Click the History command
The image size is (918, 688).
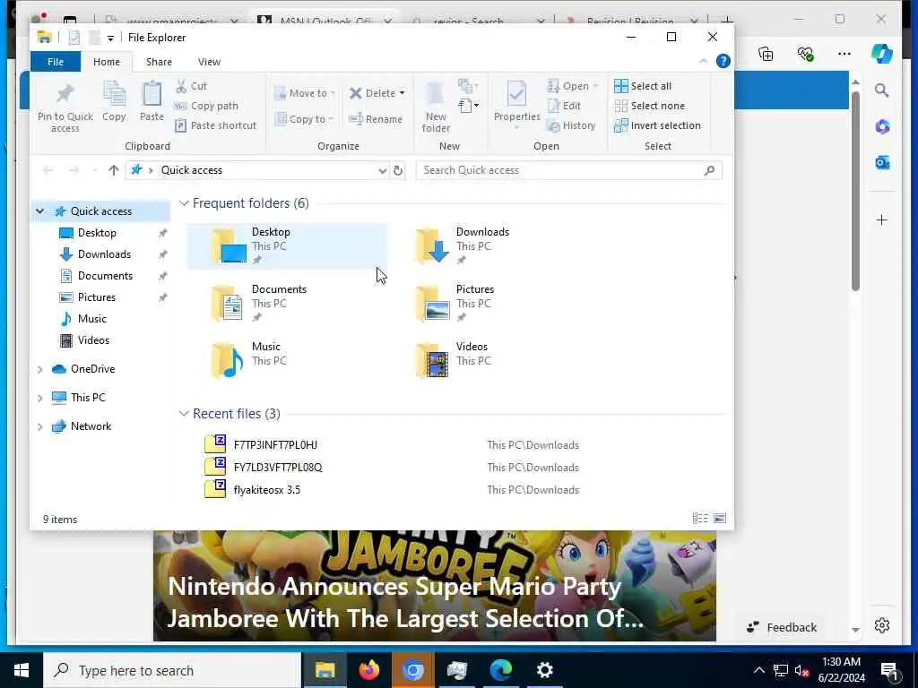point(571,125)
